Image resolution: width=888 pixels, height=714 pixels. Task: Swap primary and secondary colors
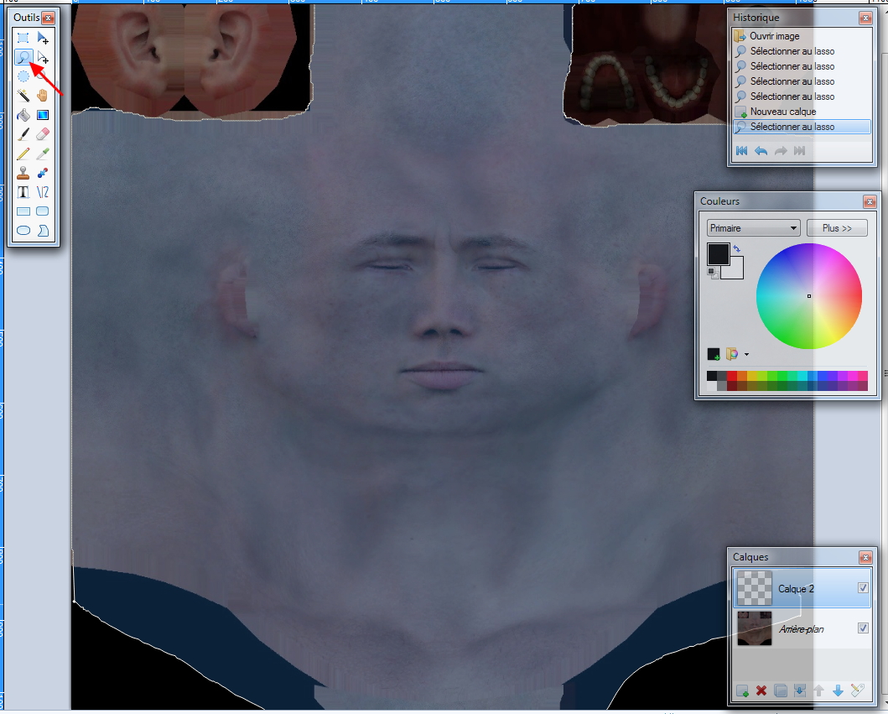click(736, 249)
